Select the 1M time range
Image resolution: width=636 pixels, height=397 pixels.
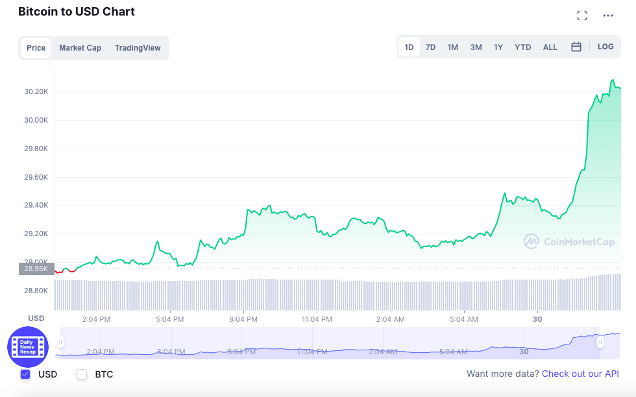(x=453, y=47)
